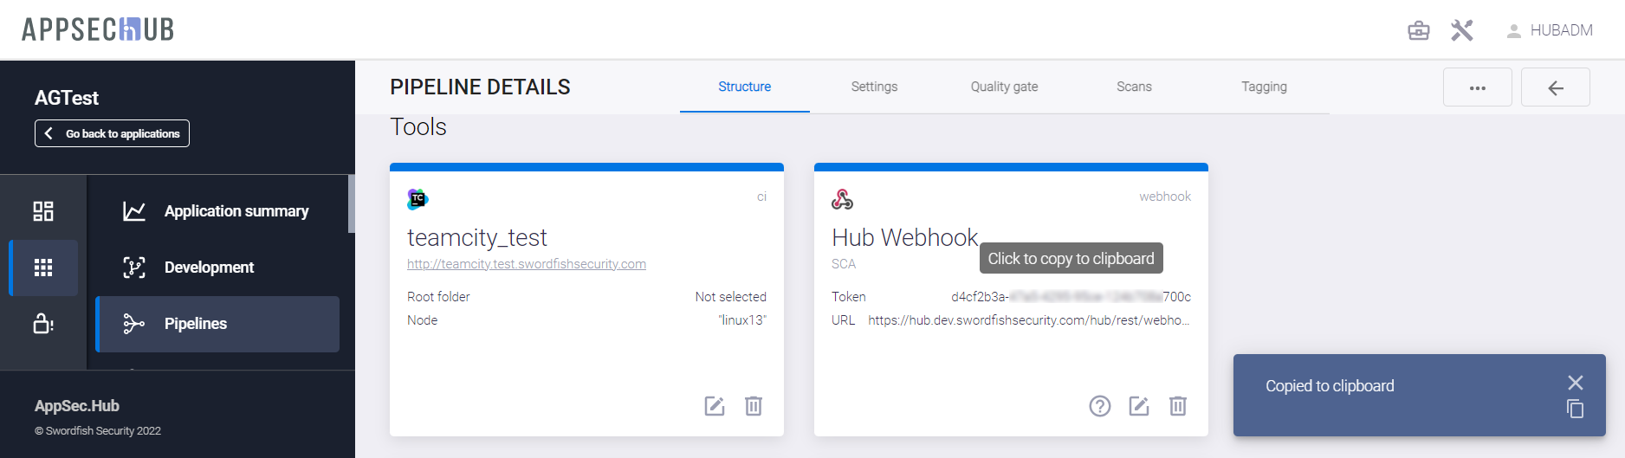Open the Quality gate tab
The width and height of the screenshot is (1625, 458).
click(x=1004, y=87)
